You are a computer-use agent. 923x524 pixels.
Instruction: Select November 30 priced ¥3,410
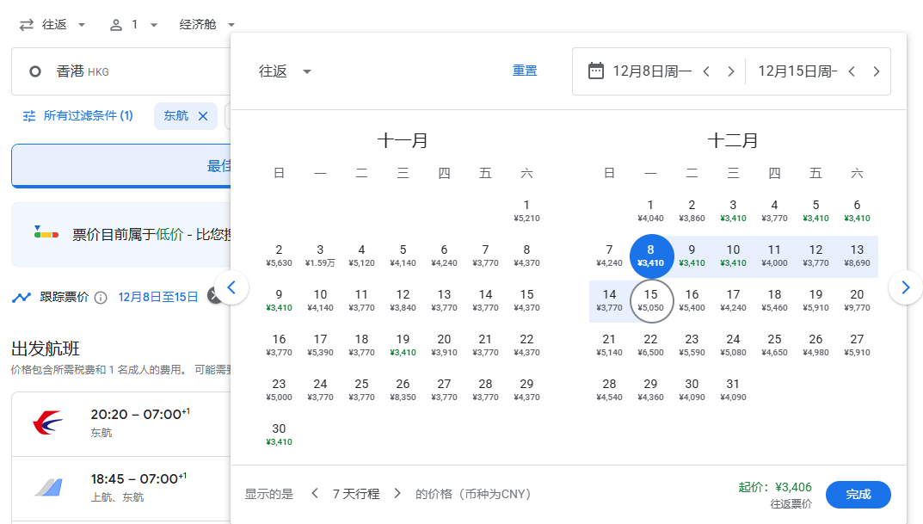[279, 435]
